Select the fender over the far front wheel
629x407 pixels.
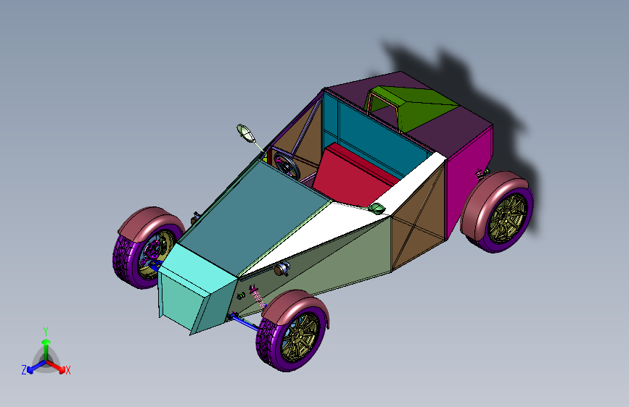point(150,222)
